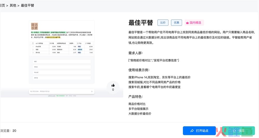Click the send arrow in preview search bar
The height and width of the screenshot is (138, 259).
click(x=92, y=91)
